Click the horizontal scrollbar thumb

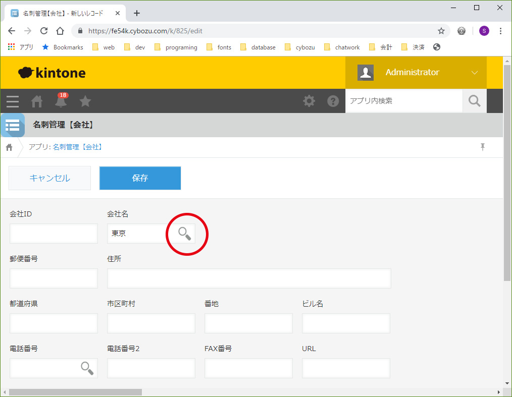click(x=75, y=392)
